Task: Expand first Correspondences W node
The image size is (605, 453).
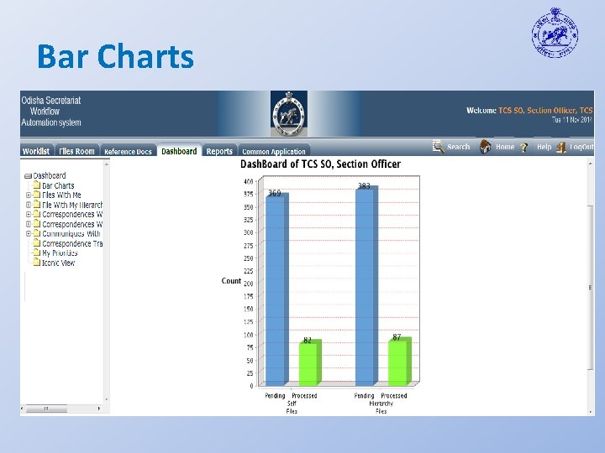Action: click(29, 214)
